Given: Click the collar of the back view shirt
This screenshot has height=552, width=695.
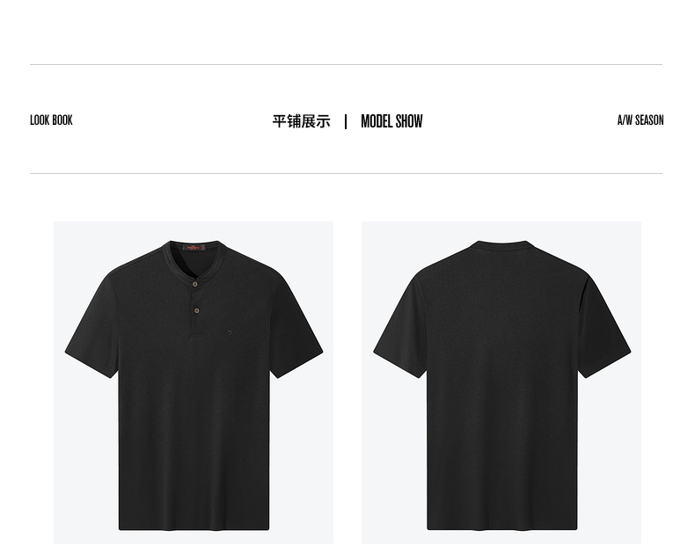Looking at the screenshot, I should click(502, 243).
